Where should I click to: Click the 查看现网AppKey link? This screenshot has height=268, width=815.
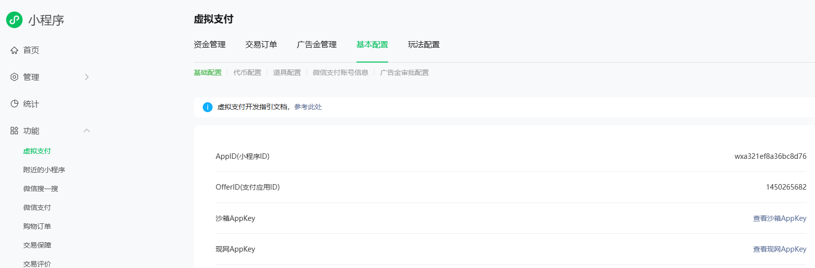[780, 249]
